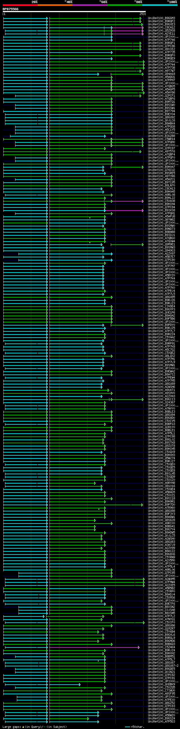Select the UniRef100_C5XIF0 entry
180x729 pixels.
tap(161, 622)
